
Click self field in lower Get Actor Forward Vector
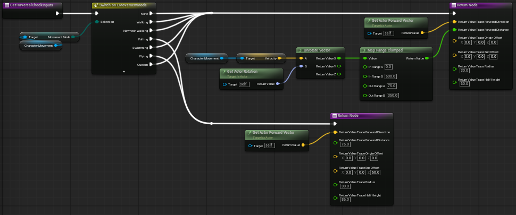click(x=270, y=145)
